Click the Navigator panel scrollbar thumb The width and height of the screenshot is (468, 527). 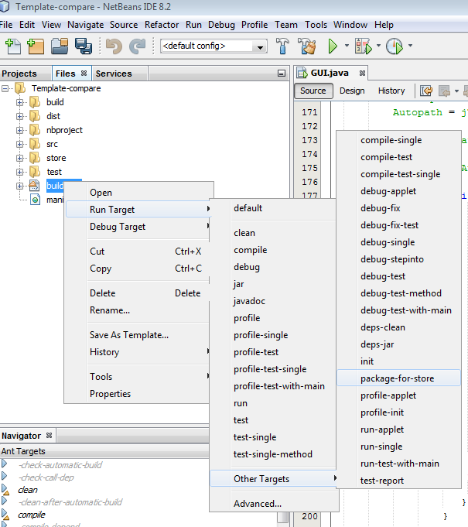(x=283, y=517)
